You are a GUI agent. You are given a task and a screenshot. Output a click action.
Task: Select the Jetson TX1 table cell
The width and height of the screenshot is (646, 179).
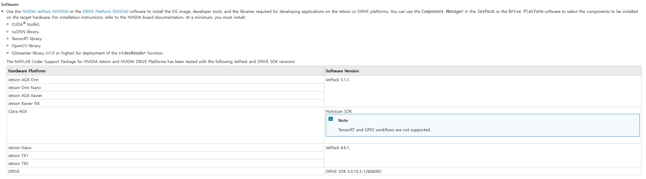point(165,156)
